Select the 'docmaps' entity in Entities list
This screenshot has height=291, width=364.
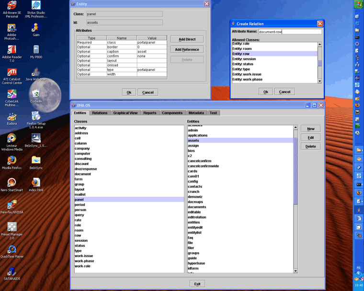[240, 202]
